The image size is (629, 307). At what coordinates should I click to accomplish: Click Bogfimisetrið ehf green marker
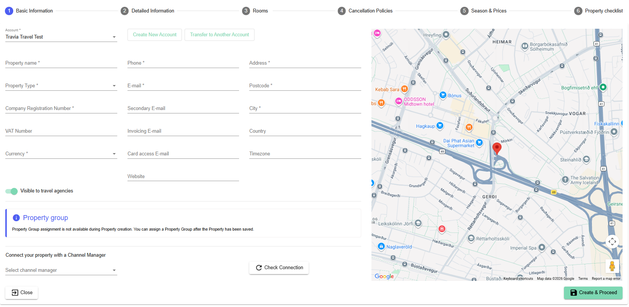click(x=603, y=87)
